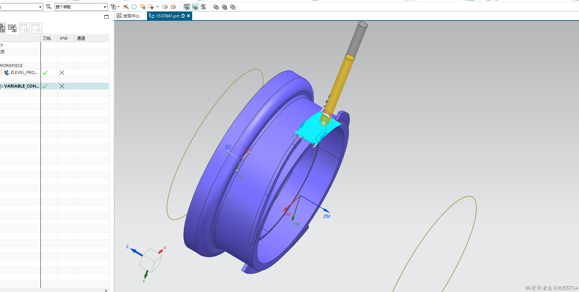Click the create window plus icon
The width and height of the screenshot is (579, 292).
point(24,28)
